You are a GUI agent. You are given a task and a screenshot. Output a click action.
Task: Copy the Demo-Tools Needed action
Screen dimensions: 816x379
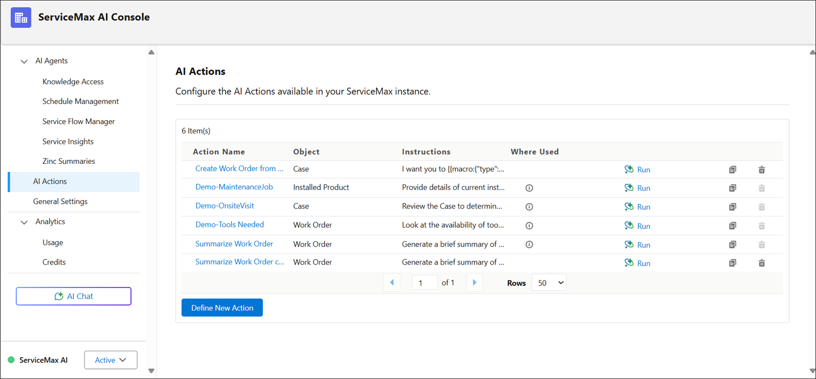pyautogui.click(x=732, y=226)
